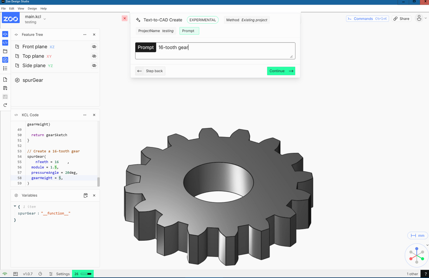Click code line 'pressureAngle = 20deg,'

coord(54,172)
